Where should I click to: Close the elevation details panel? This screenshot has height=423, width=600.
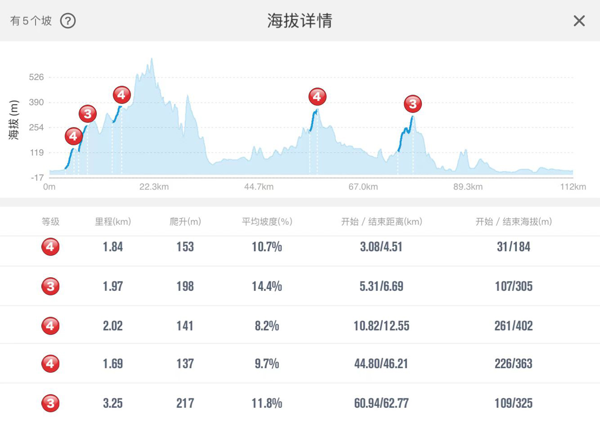click(x=579, y=21)
